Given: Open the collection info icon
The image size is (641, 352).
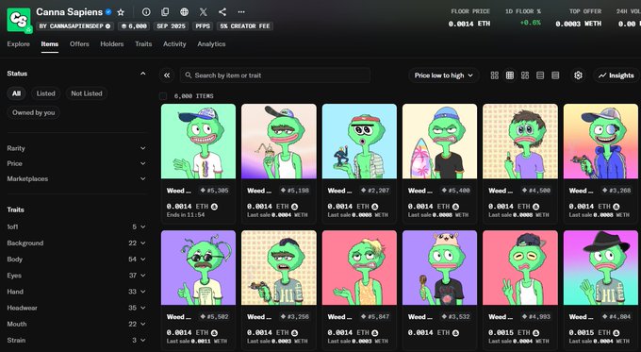Looking at the screenshot, I should (146, 12).
